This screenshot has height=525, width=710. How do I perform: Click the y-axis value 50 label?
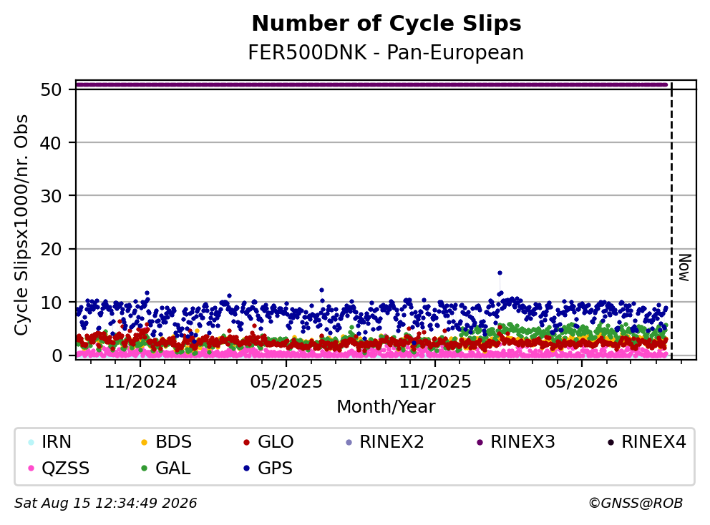[51, 89]
